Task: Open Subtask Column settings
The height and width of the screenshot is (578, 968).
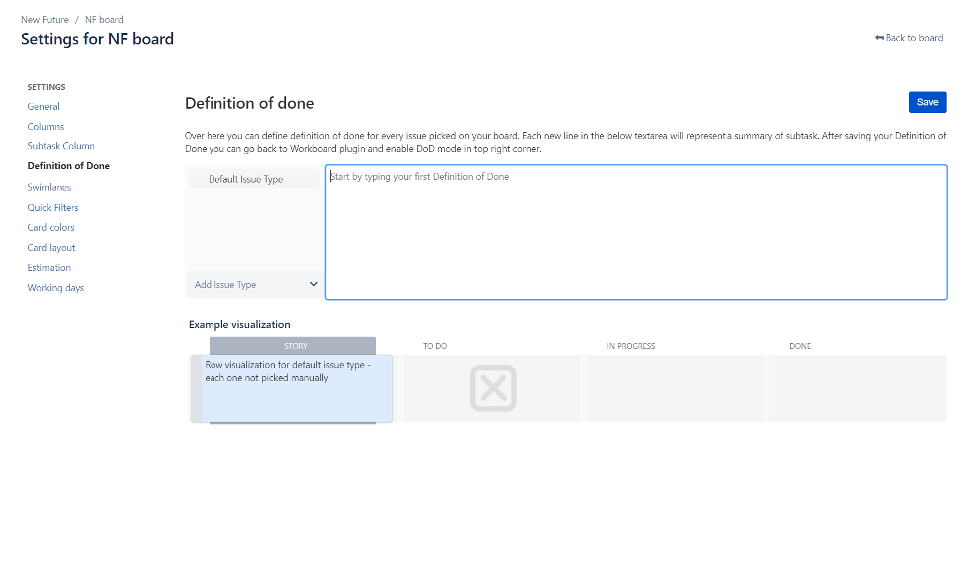Action: point(61,146)
